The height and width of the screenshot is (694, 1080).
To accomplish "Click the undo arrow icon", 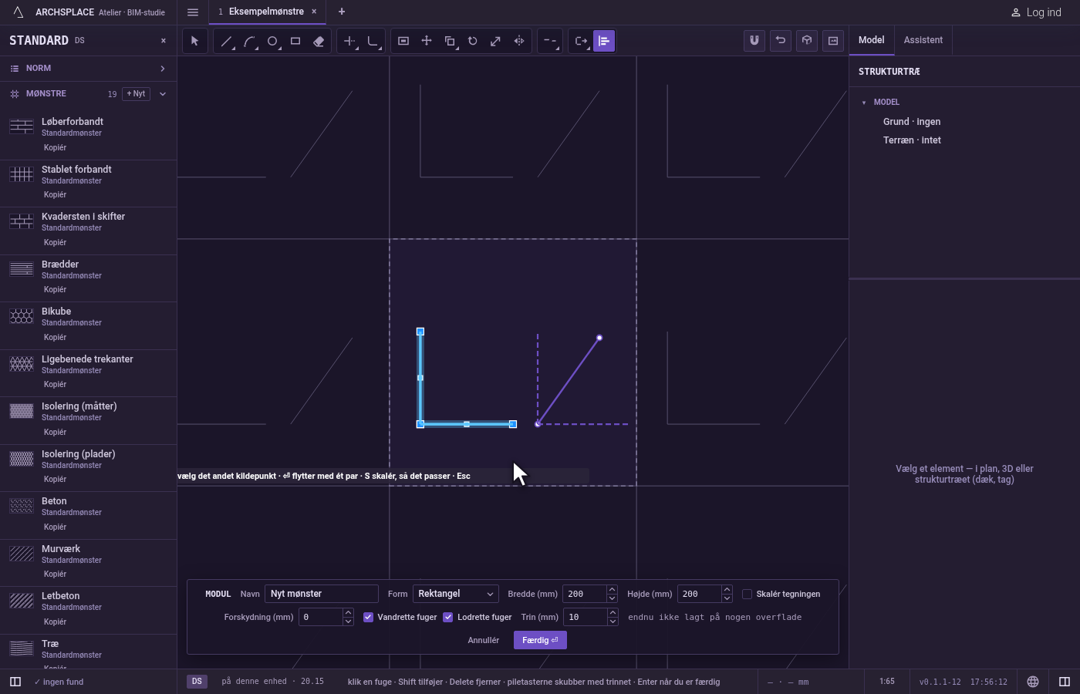I will point(781,41).
